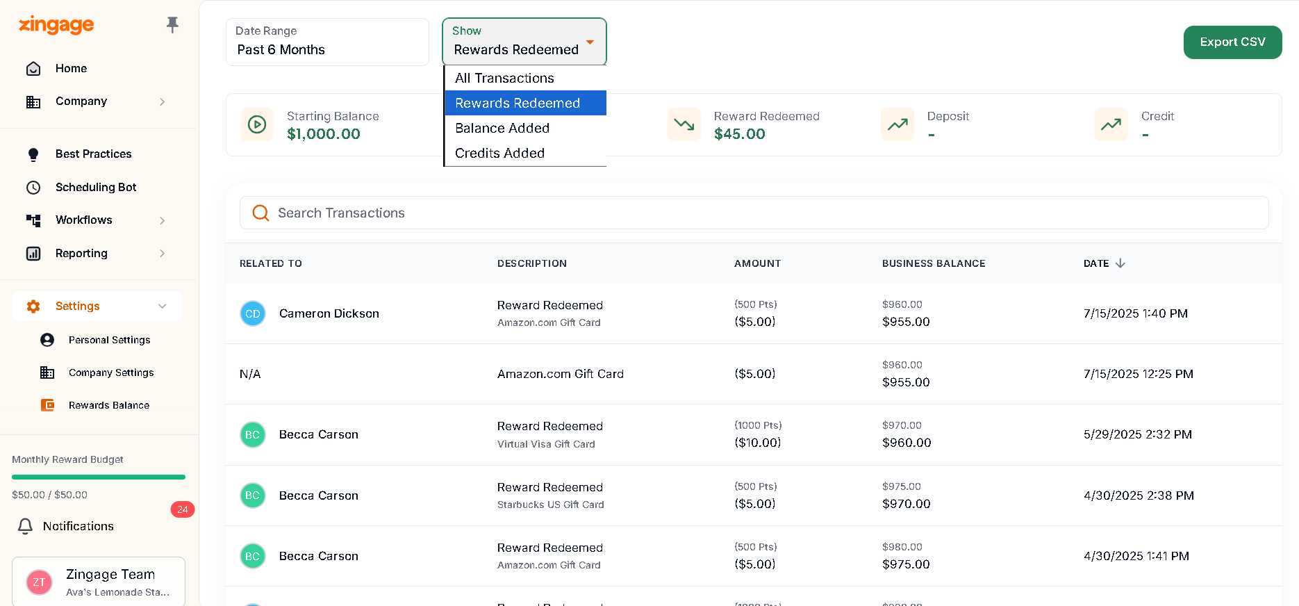
Task: Click Cameron Dickson's CD avatar
Action: (x=253, y=313)
